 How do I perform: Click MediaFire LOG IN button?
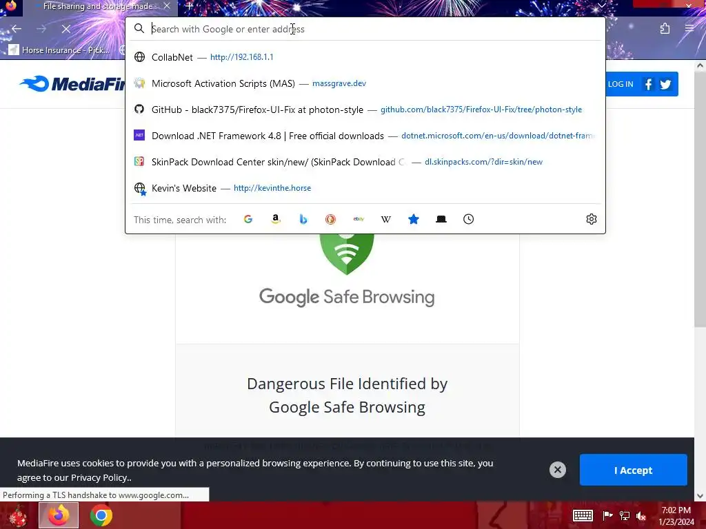(x=621, y=84)
